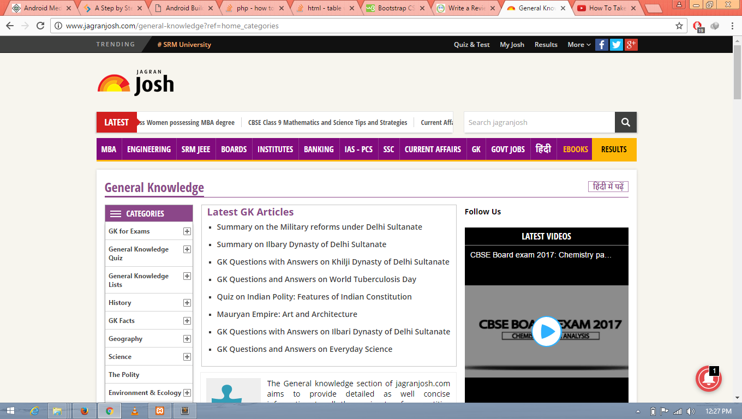This screenshot has width=742, height=419.
Task: Open the More dropdown menu
Action: (579, 45)
